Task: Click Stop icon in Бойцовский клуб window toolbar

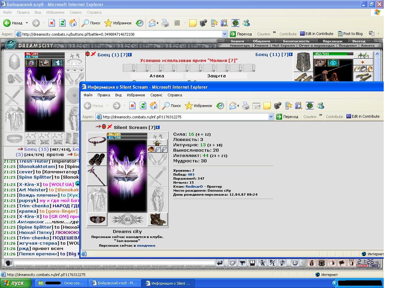Action: (52, 23)
